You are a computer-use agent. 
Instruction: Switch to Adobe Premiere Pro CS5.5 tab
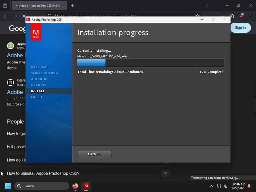(39, 5)
